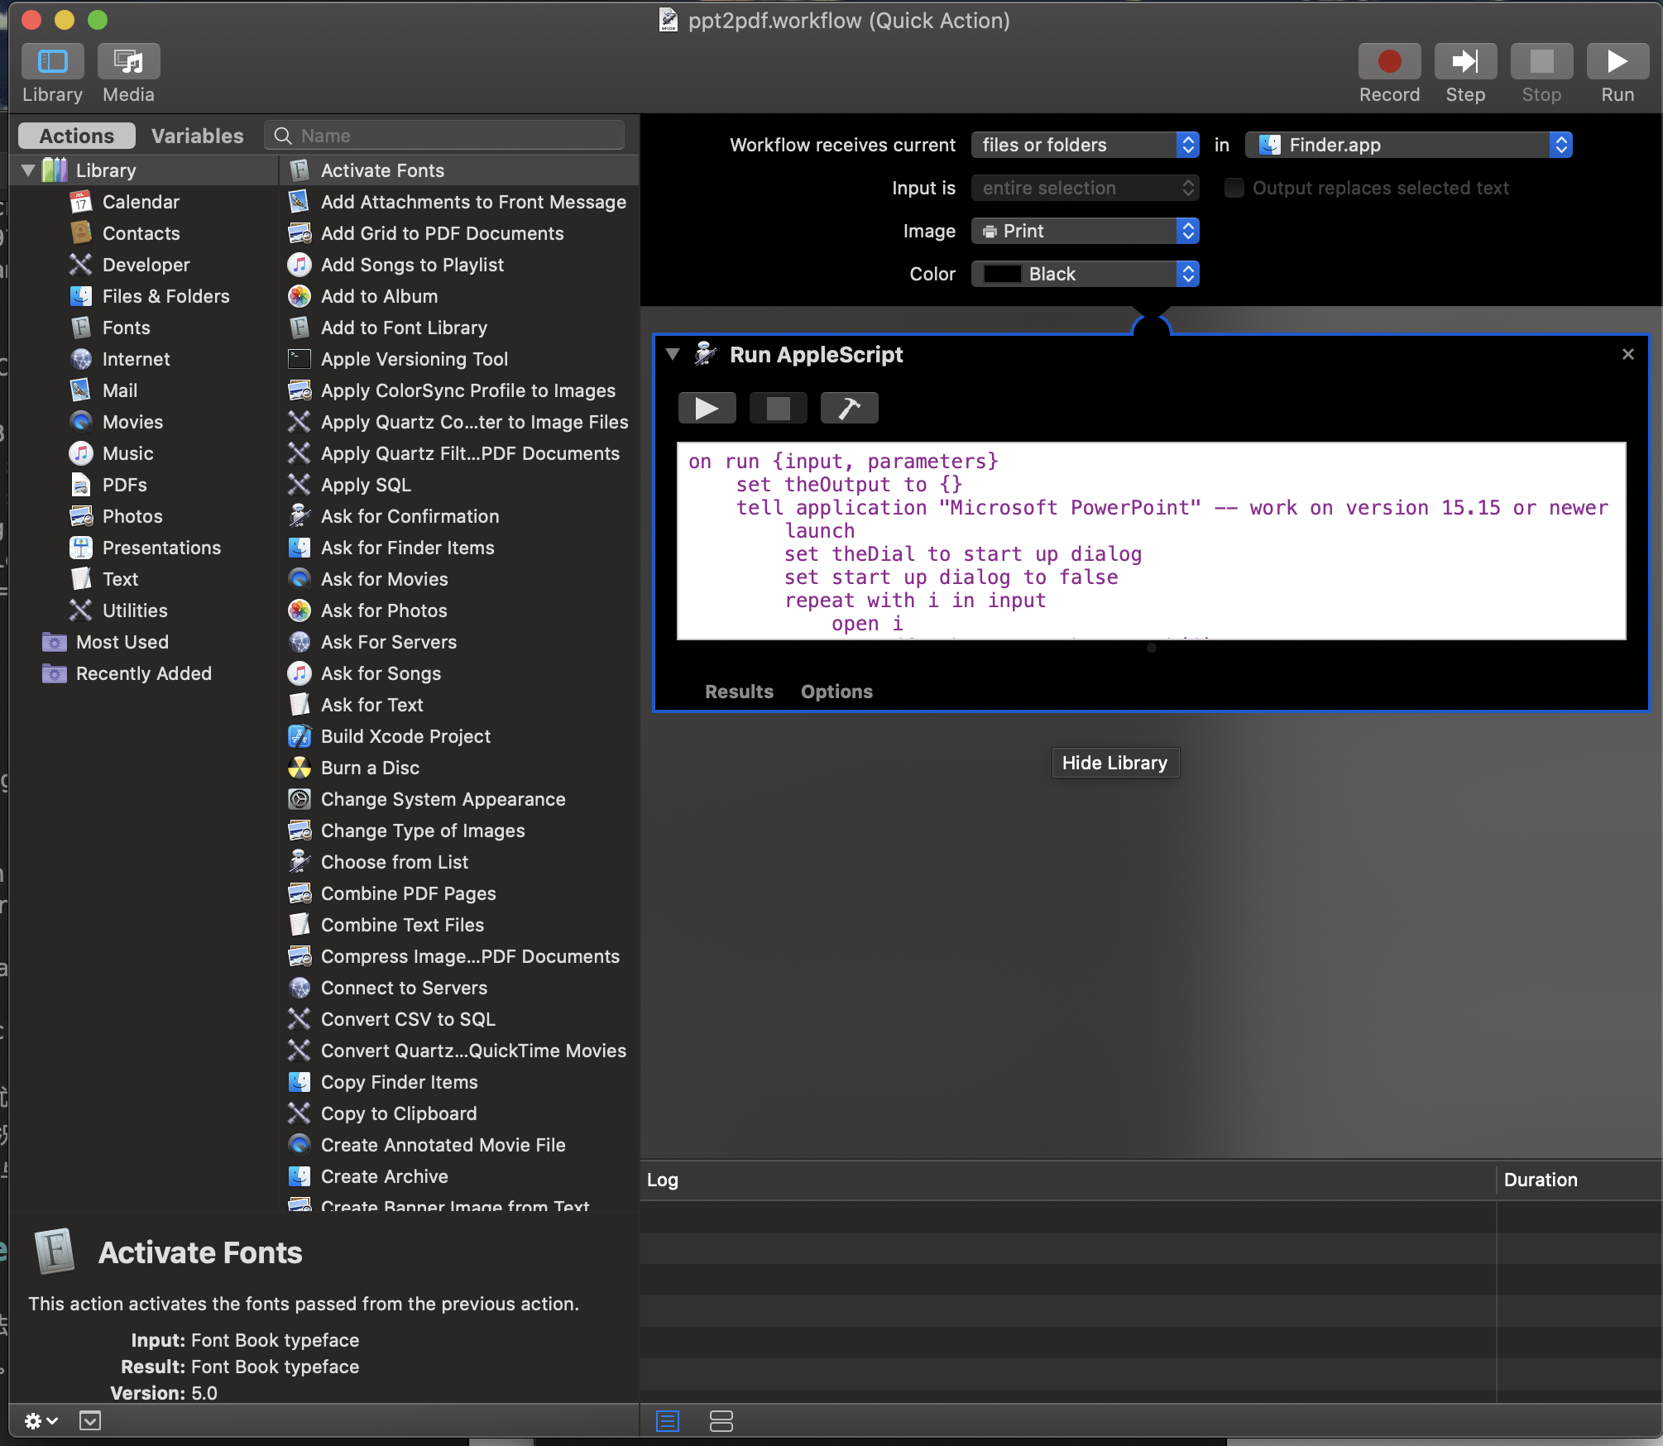1663x1446 pixels.
Task: Click inside the AppleScript code editor
Action: (1151, 540)
